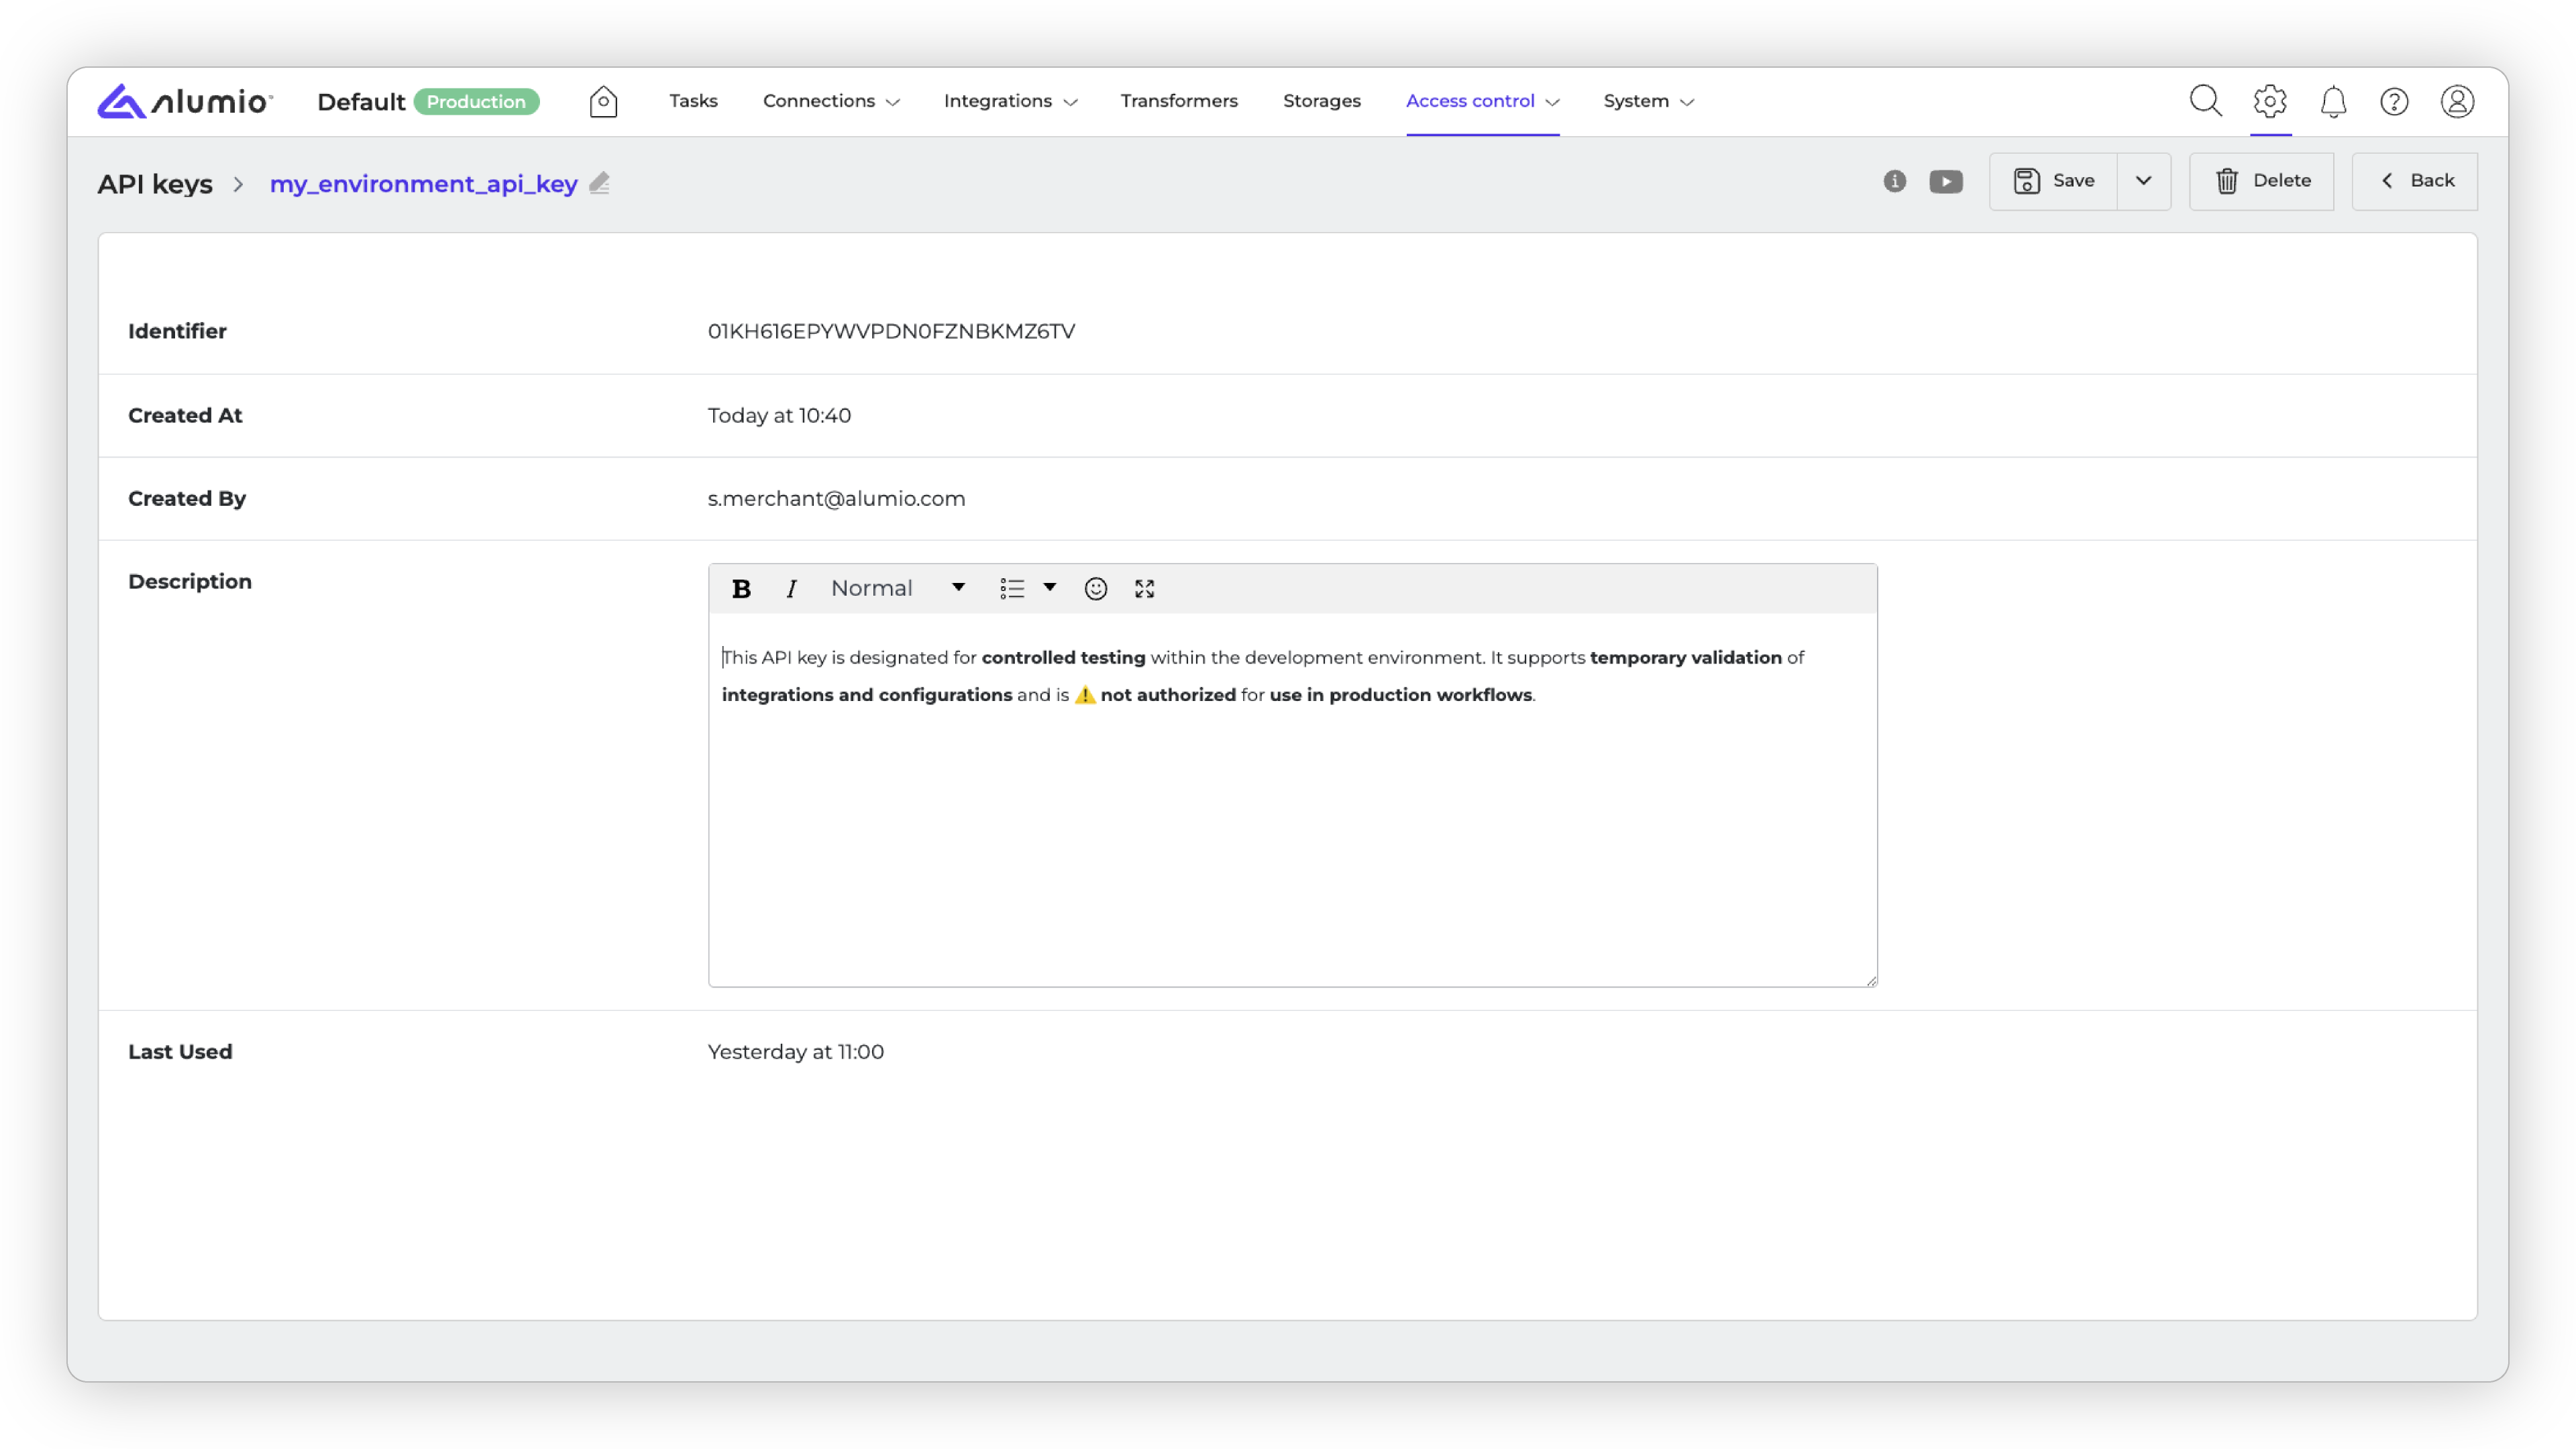Click the help question mark icon
The width and height of the screenshot is (2576, 1449).
click(2394, 102)
